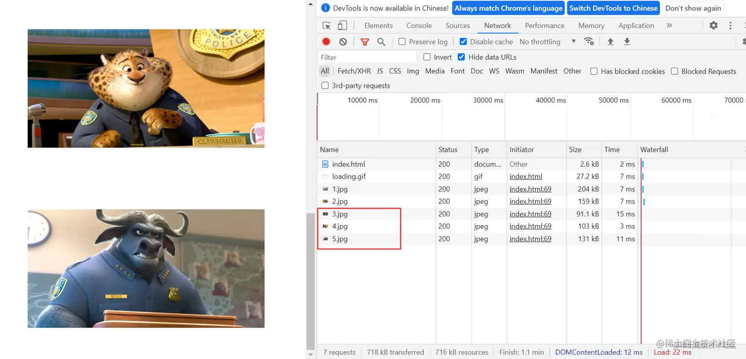Open the Sources tab
746x359 pixels.
[458, 26]
